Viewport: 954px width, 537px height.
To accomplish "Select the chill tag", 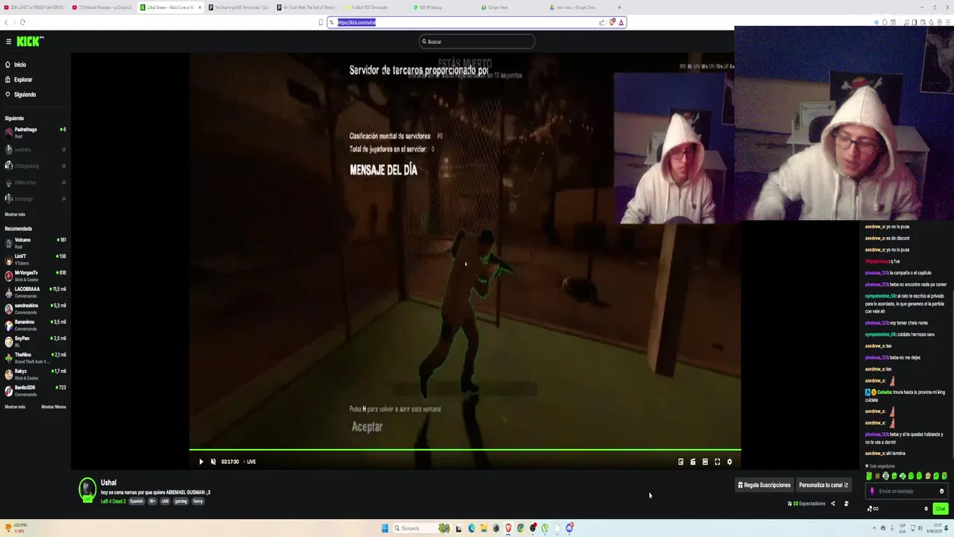I will [x=165, y=501].
